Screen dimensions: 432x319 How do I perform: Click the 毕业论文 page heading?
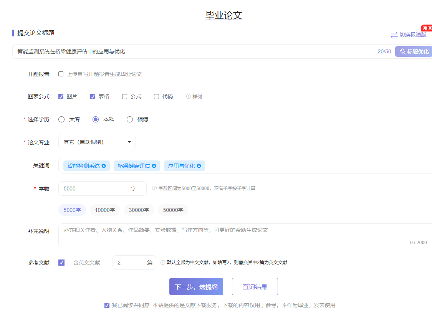[x=223, y=15]
